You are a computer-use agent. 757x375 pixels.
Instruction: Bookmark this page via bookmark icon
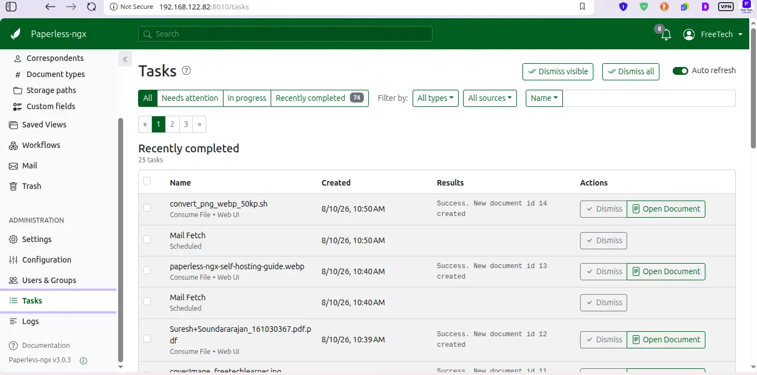582,7
